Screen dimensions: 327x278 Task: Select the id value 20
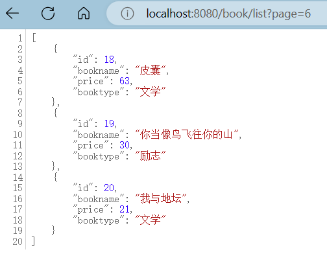pyautogui.click(x=109, y=188)
